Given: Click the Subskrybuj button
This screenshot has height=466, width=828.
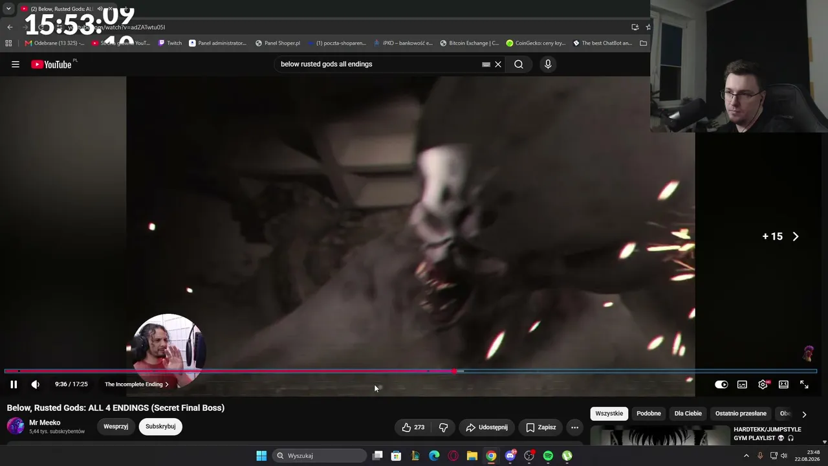Looking at the screenshot, I should coord(160,427).
